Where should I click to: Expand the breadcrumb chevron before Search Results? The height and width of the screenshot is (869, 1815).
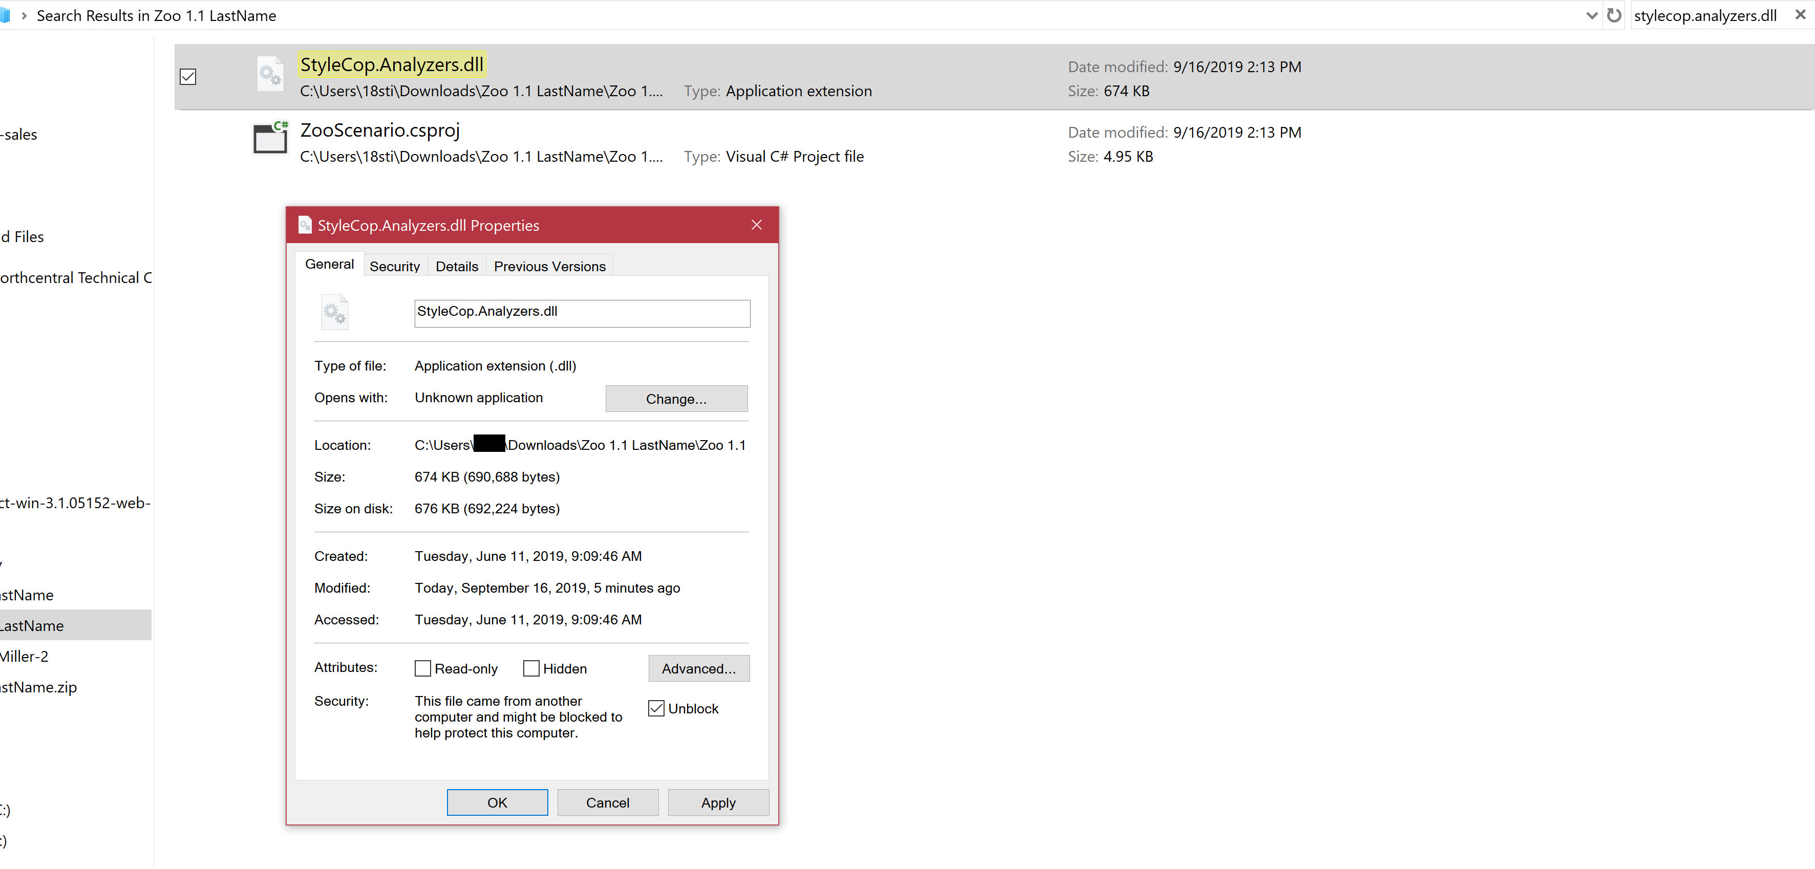[x=24, y=15]
